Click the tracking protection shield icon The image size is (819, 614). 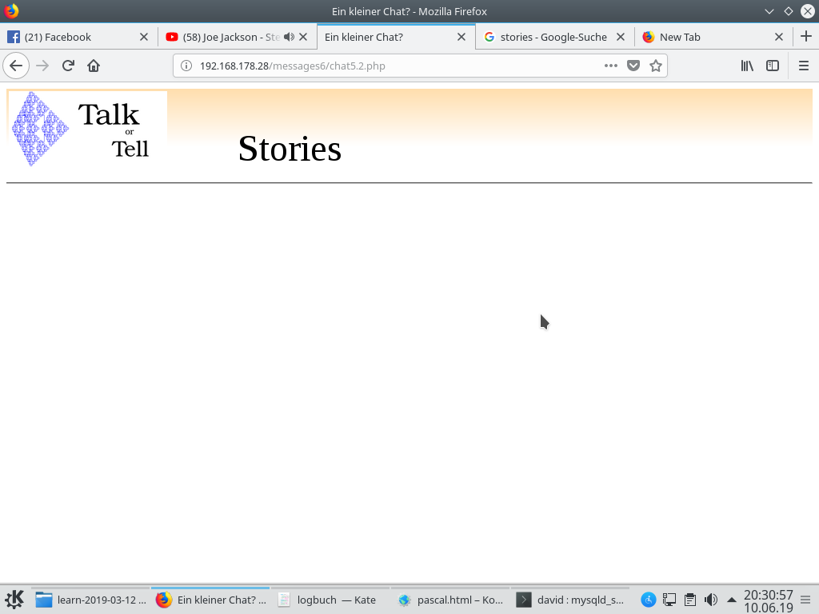click(633, 66)
